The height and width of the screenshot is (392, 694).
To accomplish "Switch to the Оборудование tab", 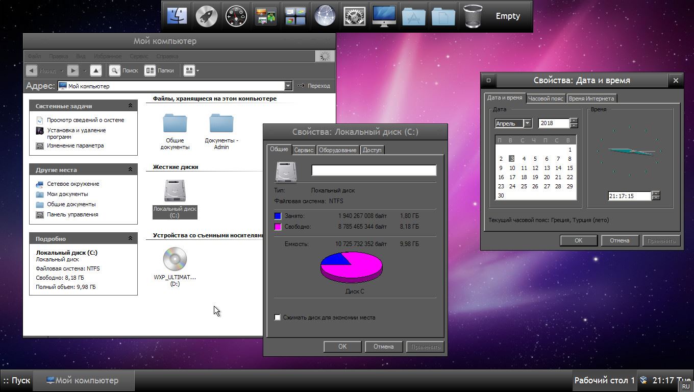I will (x=338, y=150).
